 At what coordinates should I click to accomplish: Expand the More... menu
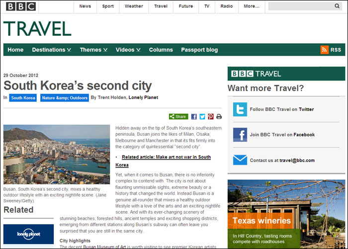[252, 6]
